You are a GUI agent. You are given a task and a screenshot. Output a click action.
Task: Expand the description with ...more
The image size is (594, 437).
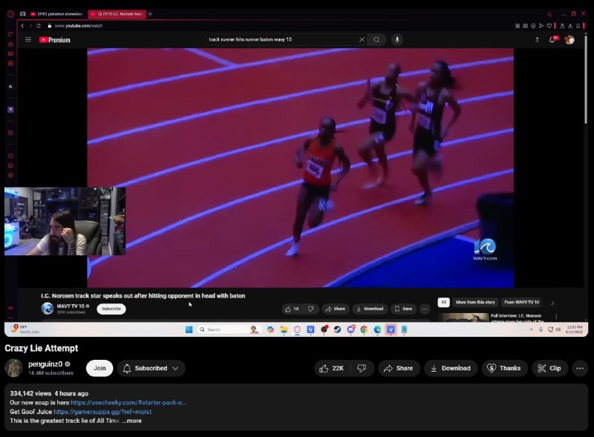point(131,421)
